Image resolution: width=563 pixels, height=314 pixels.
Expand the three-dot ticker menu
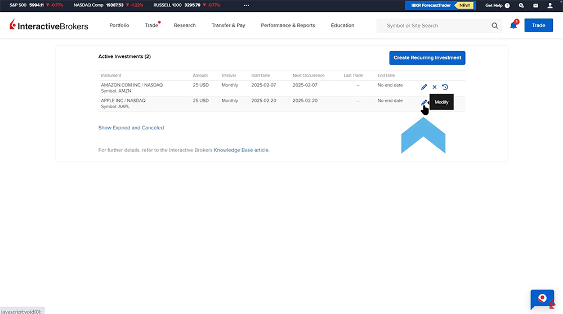point(247,6)
